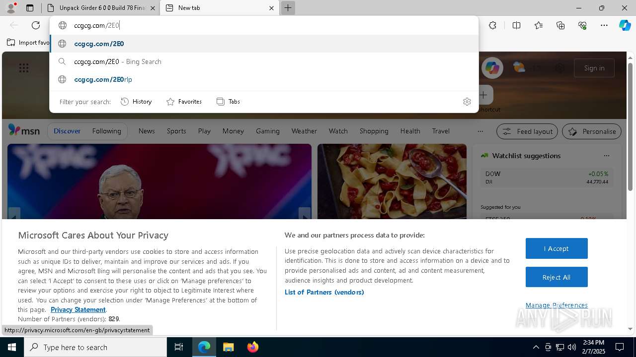This screenshot has width=636, height=357.
Task: Select Discover tab on MSN
Action: coord(67,131)
